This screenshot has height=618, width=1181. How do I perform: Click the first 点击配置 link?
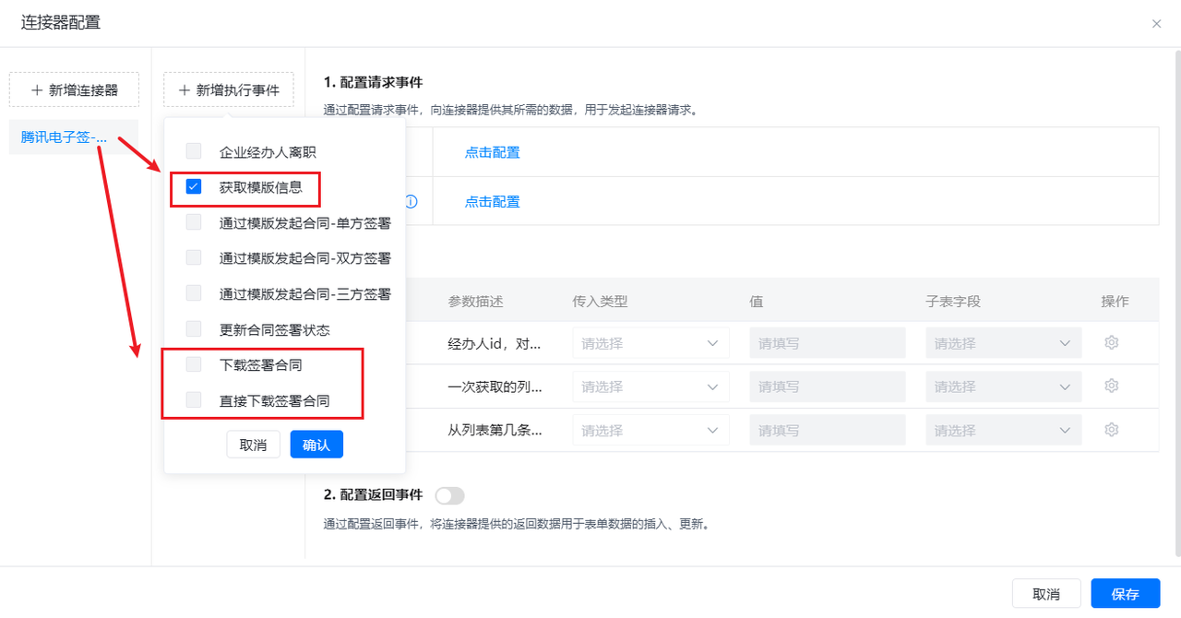point(492,152)
